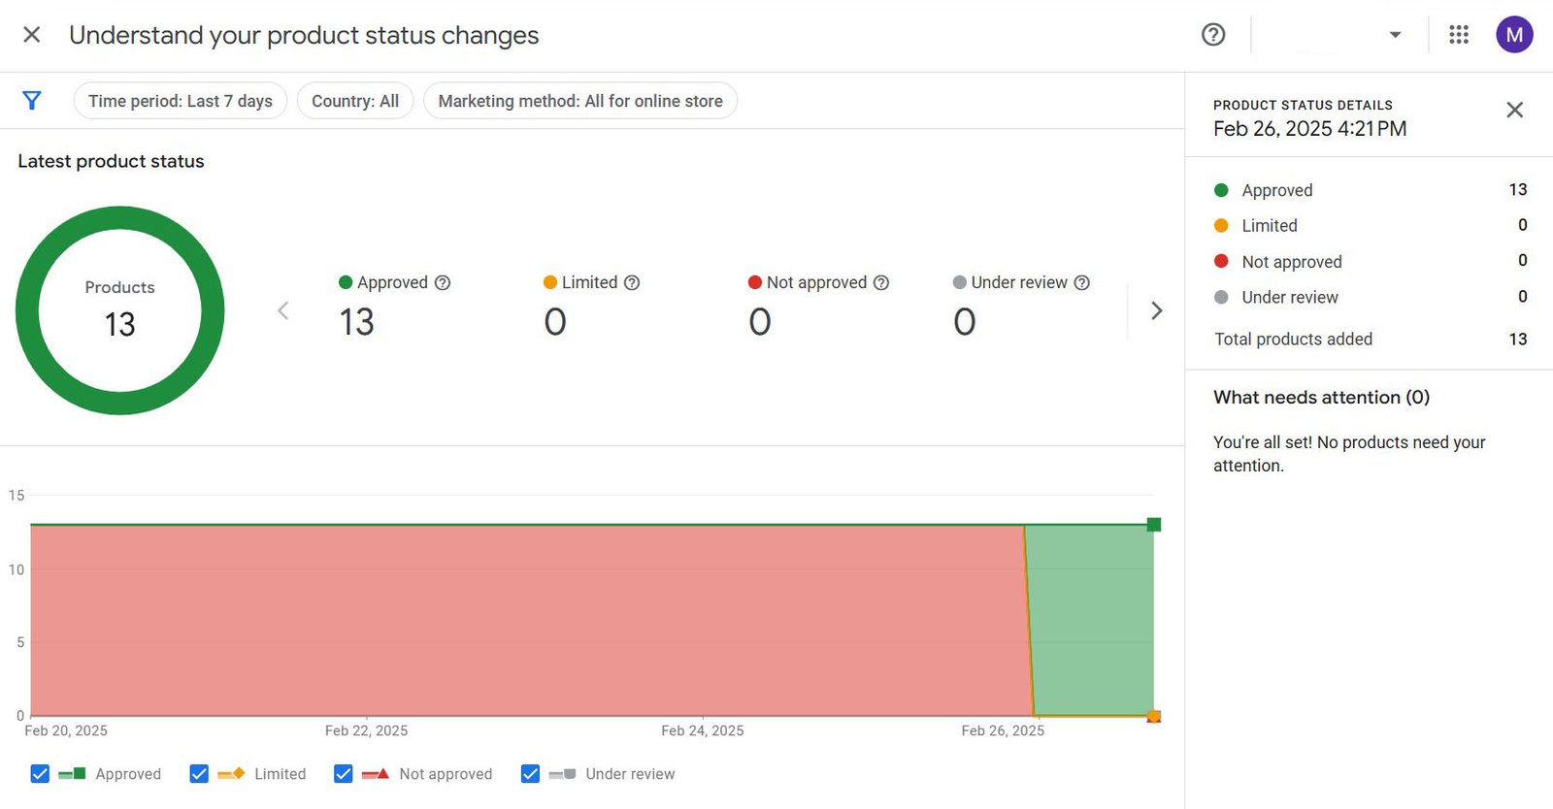Close the Product Status Details panel
Viewport: 1553px width, 809px height.
click(x=1514, y=110)
